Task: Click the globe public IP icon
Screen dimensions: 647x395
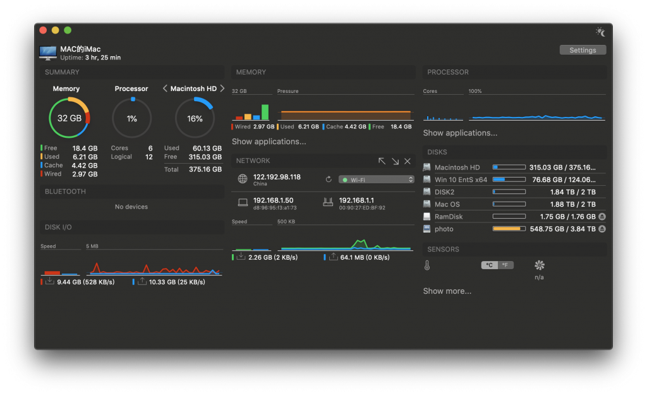Action: (x=243, y=179)
